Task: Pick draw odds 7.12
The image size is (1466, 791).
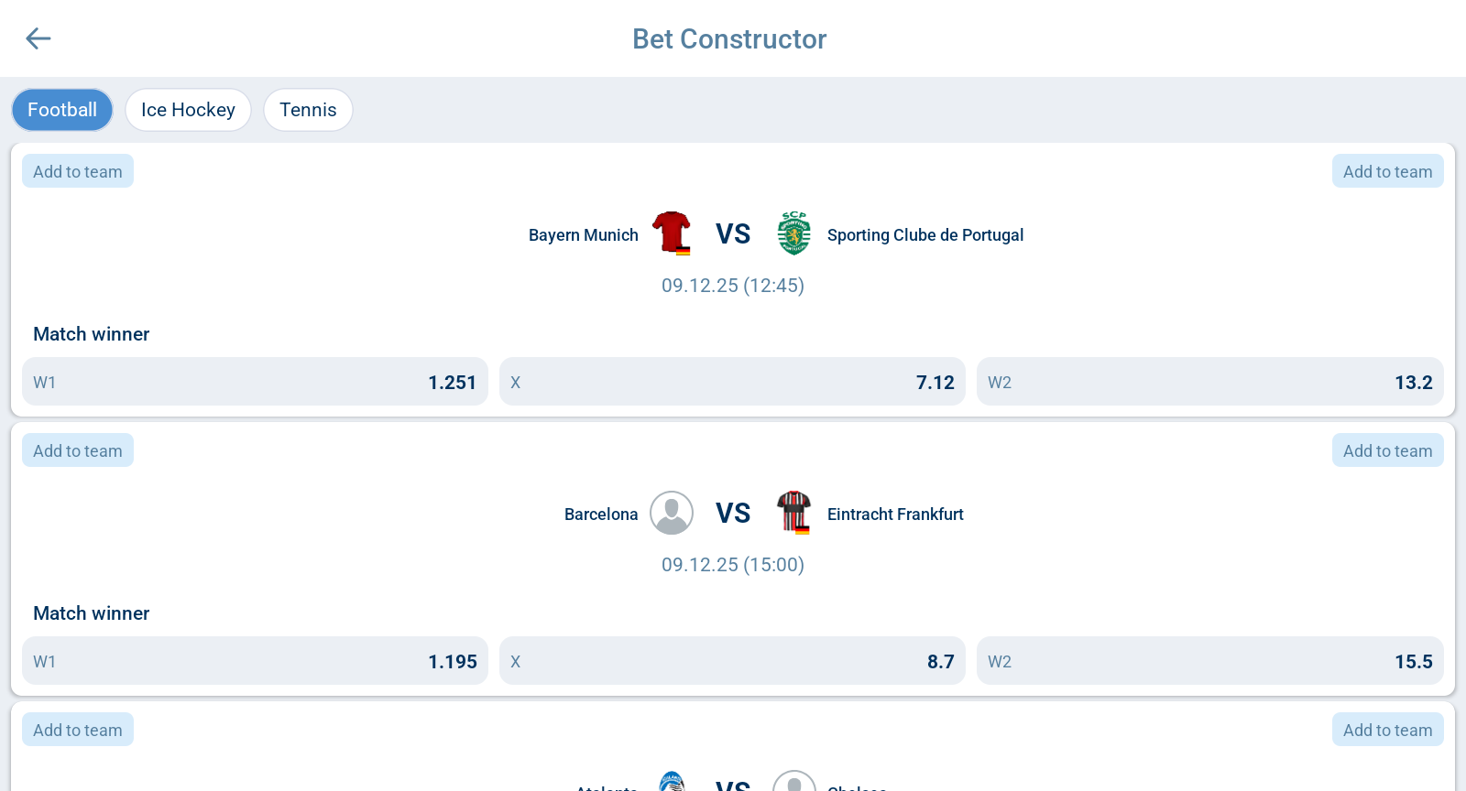Action: [732, 382]
